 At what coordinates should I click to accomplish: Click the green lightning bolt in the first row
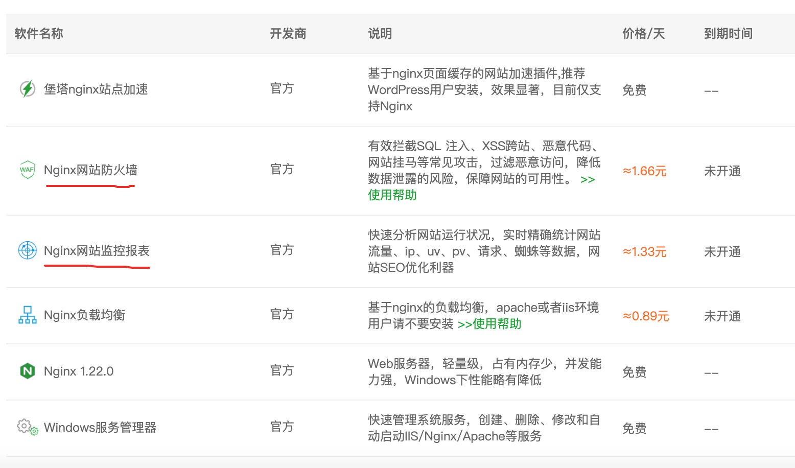click(x=27, y=89)
